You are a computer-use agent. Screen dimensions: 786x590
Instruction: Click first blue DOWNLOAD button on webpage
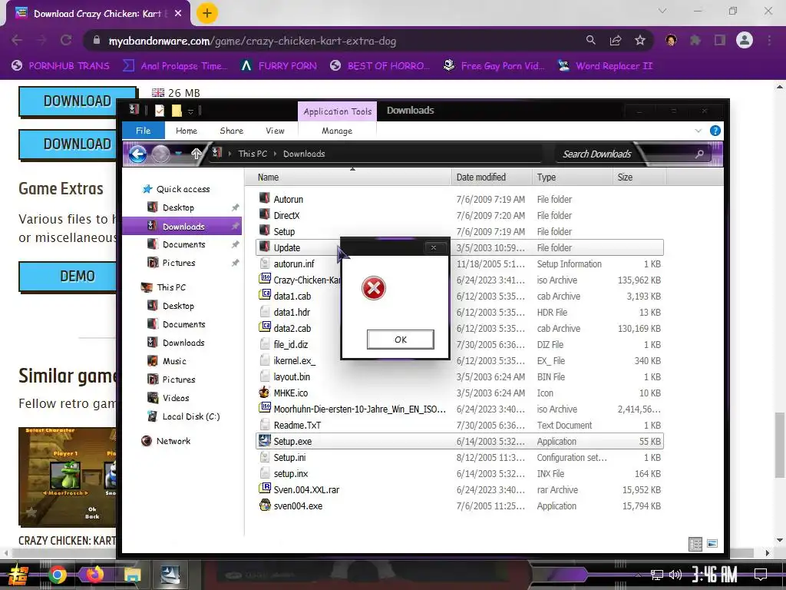coord(78,101)
